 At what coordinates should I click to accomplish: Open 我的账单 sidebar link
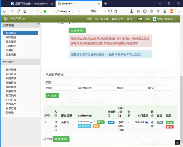pyautogui.click(x=11, y=87)
